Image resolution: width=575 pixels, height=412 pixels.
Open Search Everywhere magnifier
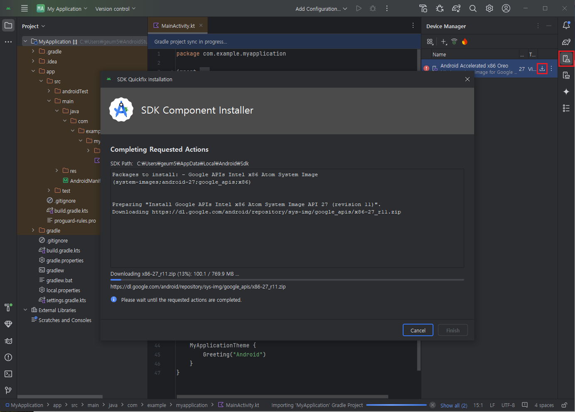473,8
